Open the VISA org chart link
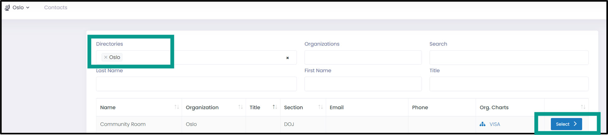Image resolution: width=608 pixels, height=135 pixels. pyautogui.click(x=495, y=124)
